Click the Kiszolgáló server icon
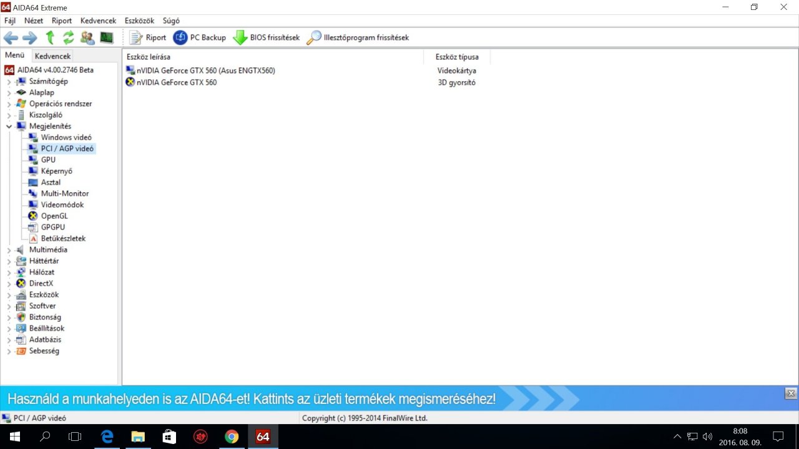 click(21, 115)
